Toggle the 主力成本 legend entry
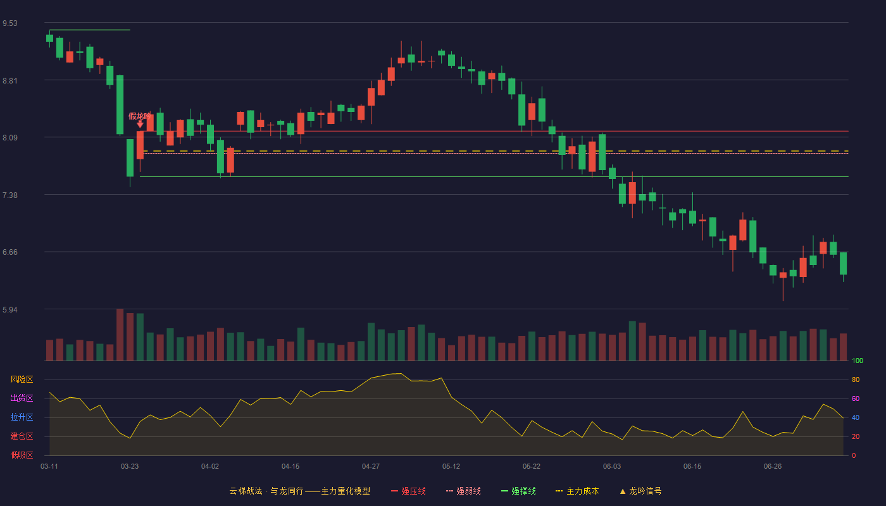Viewport: 886px width, 506px height. point(577,491)
